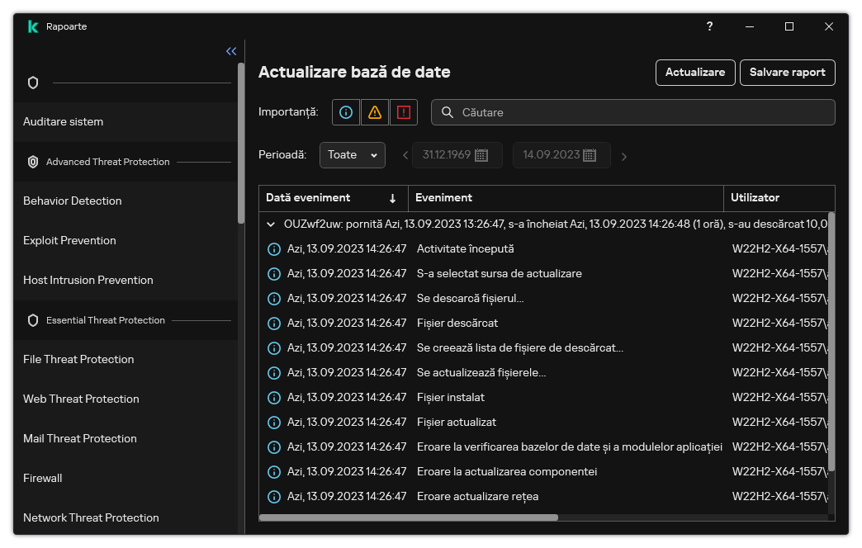Open Behavior Detection report
The height and width of the screenshot is (548, 862).
73,201
